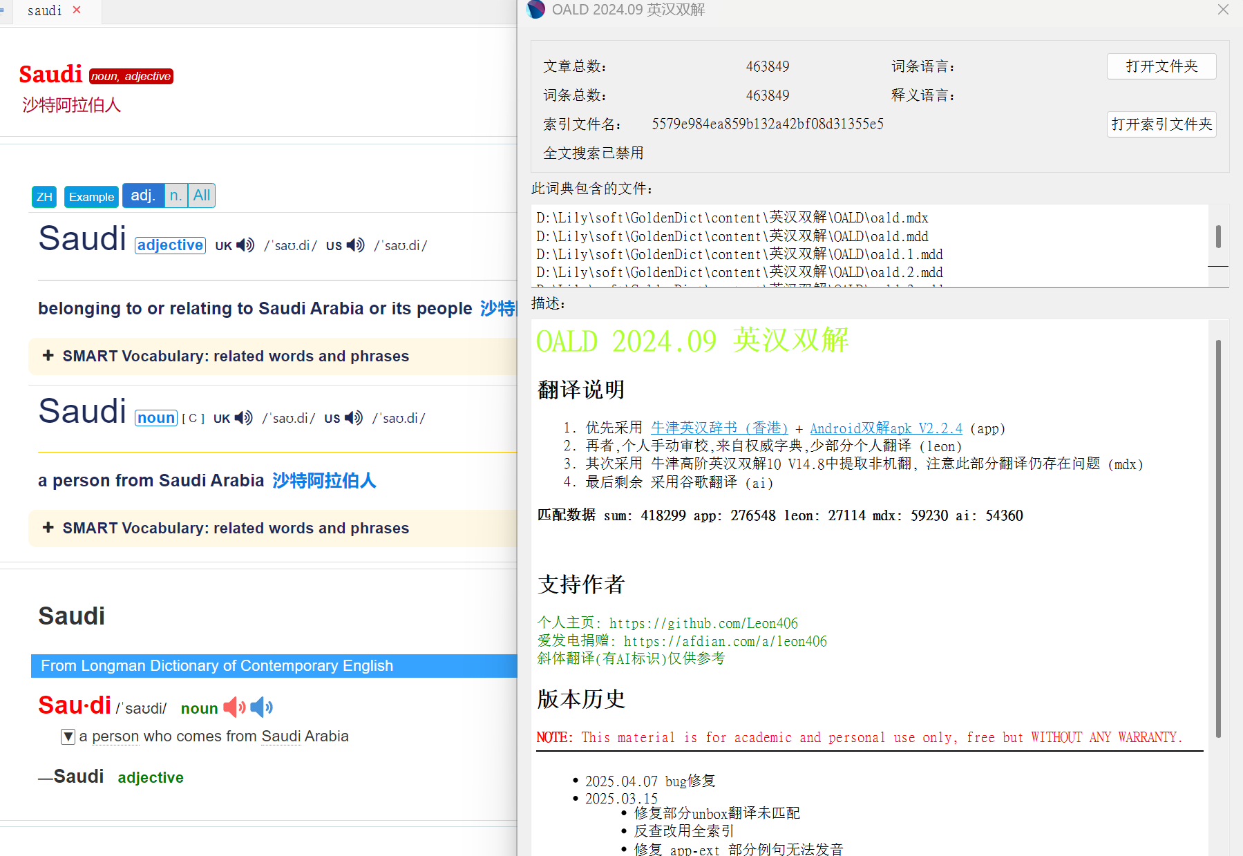1243x856 pixels.
Task: Close the OALD 2024.09 dialog
Action: tap(1223, 9)
